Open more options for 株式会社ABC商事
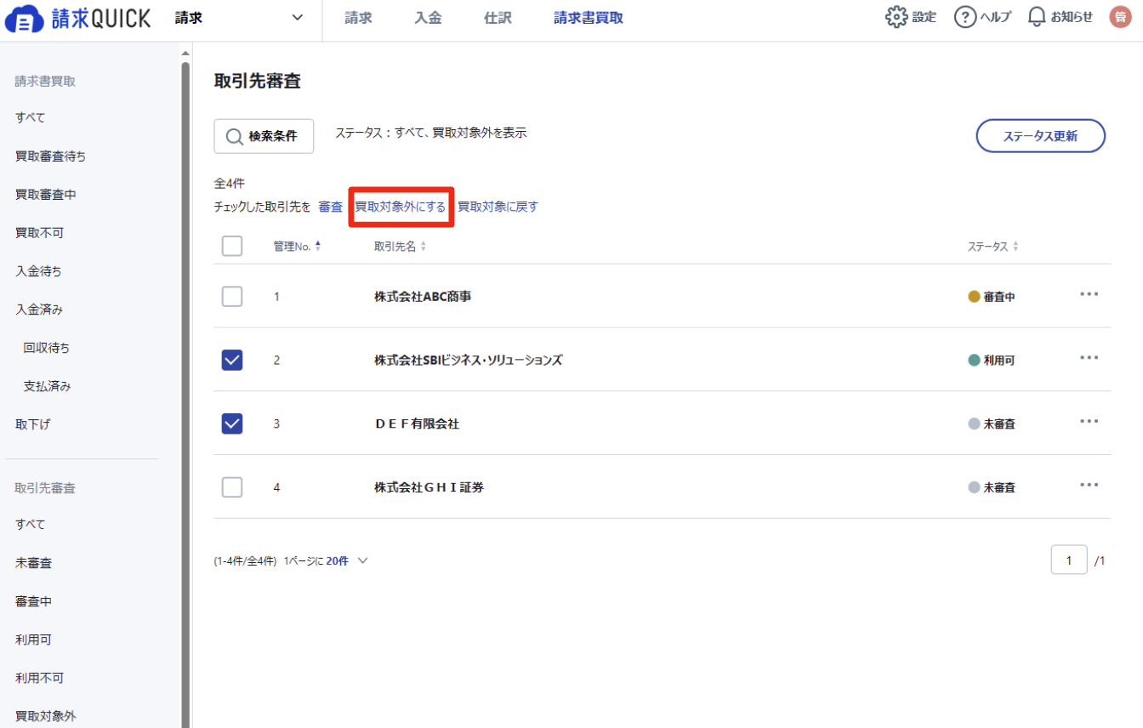 (x=1089, y=294)
